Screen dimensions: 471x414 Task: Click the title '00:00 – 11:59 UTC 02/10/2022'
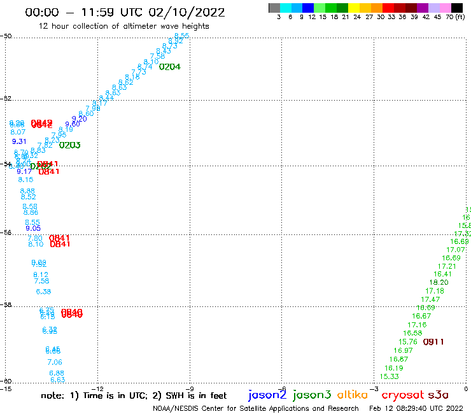click(125, 12)
